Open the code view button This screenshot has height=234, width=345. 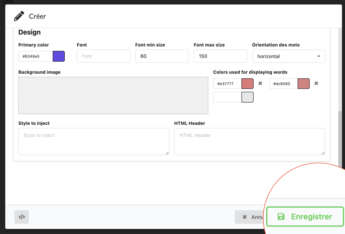tap(22, 217)
